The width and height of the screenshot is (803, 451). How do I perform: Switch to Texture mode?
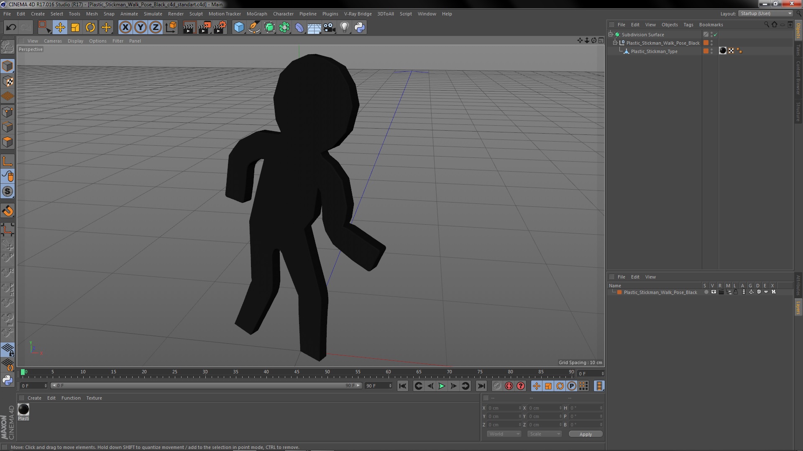click(8, 81)
